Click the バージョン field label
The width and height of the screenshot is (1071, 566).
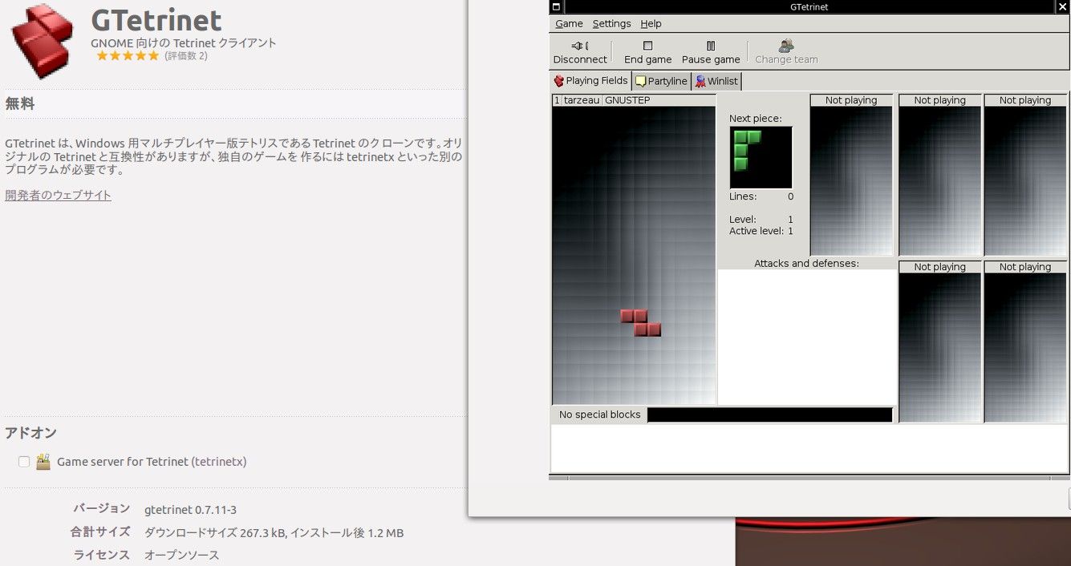click(102, 508)
